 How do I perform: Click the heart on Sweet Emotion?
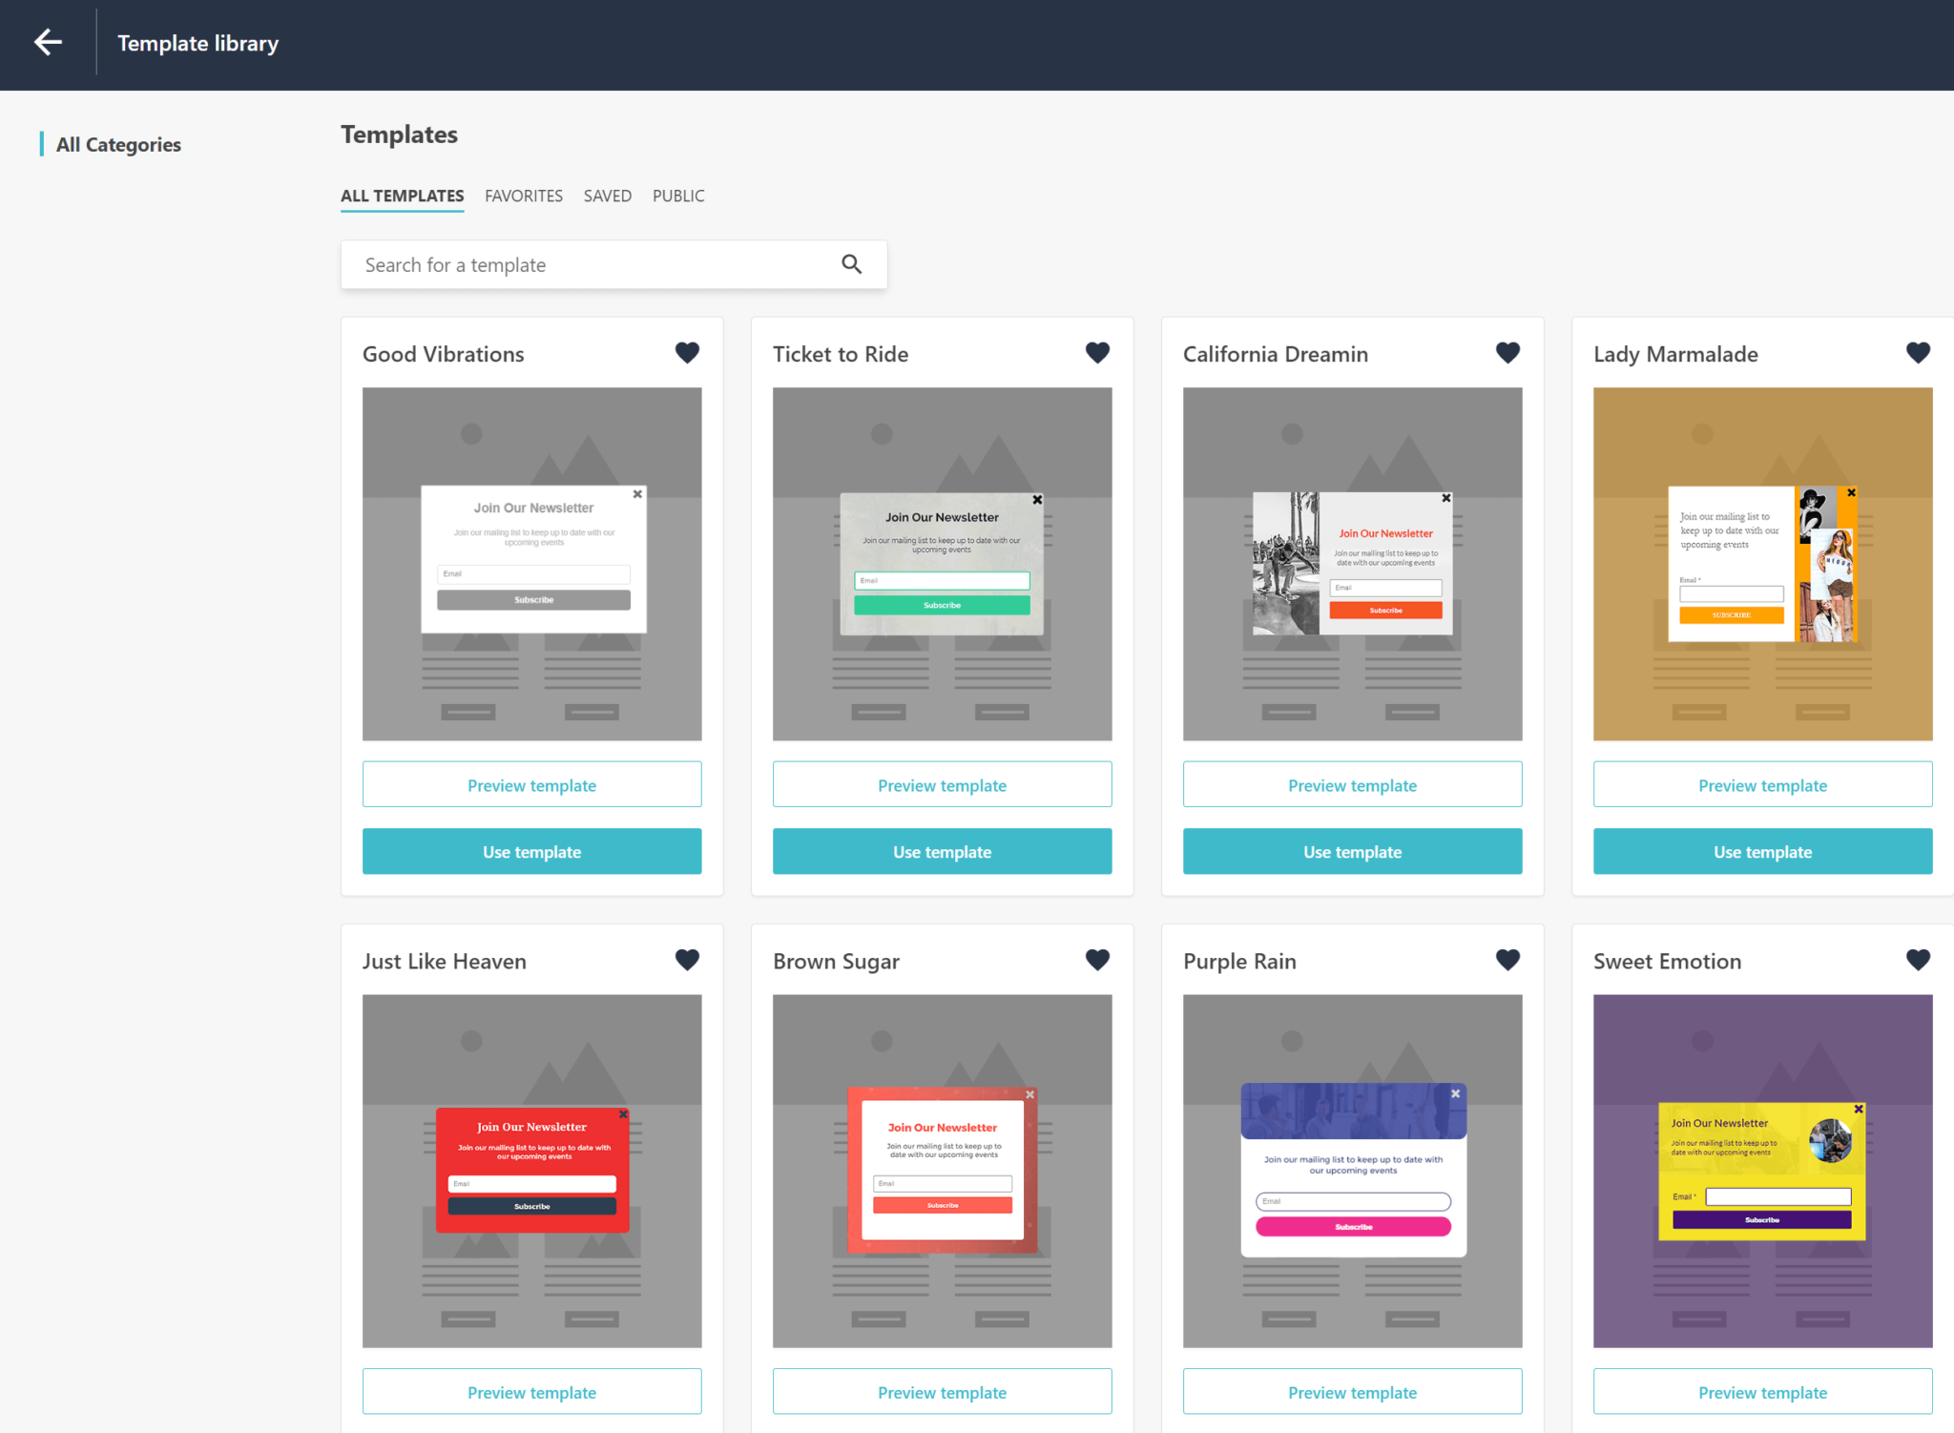tap(1918, 959)
